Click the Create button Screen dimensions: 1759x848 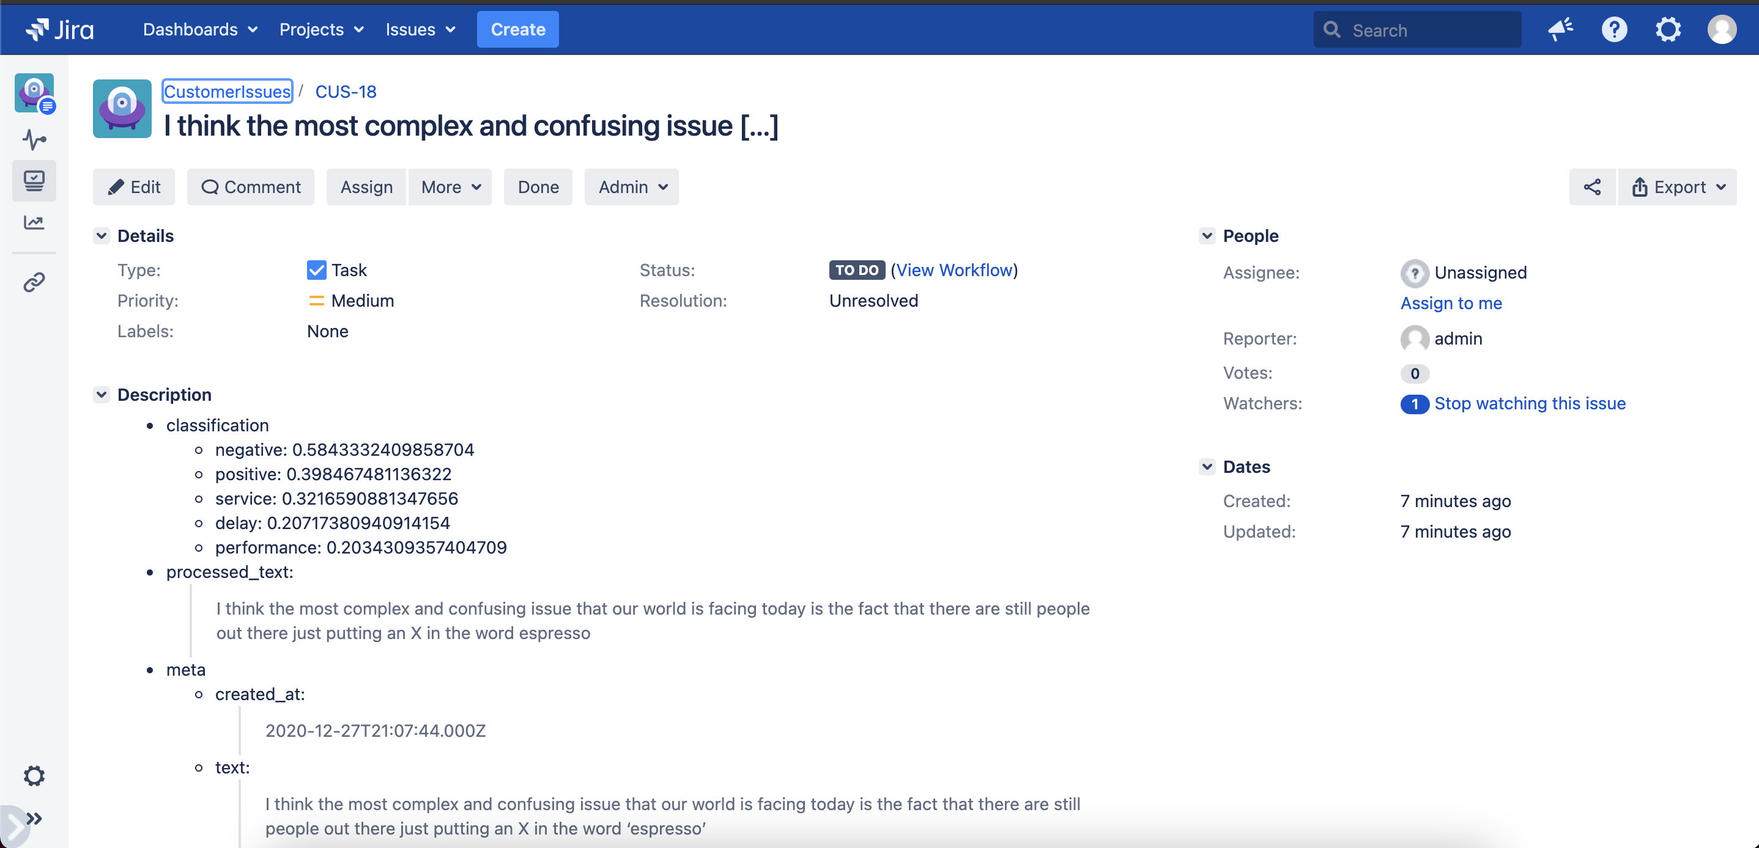point(517,29)
